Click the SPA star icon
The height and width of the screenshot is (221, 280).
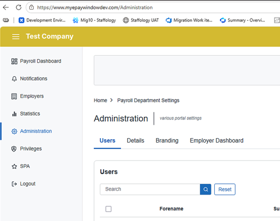point(14,166)
